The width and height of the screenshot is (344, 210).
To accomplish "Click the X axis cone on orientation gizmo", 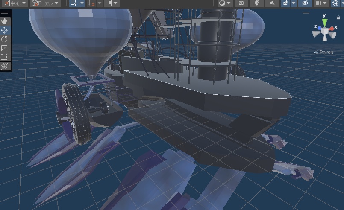I will pos(332,28).
